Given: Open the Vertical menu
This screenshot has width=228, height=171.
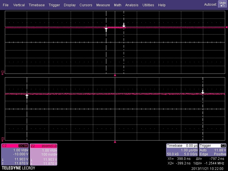Looking at the screenshot, I should tap(19, 5).
